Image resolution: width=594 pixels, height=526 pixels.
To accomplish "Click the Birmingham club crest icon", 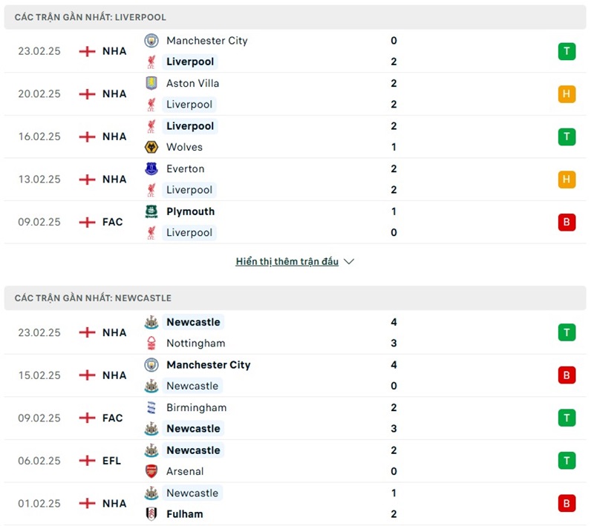I will coord(151,407).
